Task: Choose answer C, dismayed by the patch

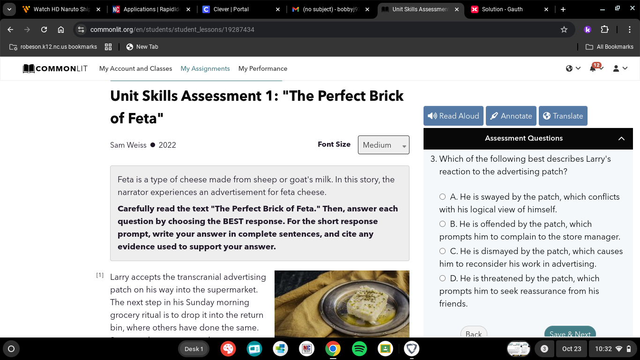Action: click(x=442, y=251)
